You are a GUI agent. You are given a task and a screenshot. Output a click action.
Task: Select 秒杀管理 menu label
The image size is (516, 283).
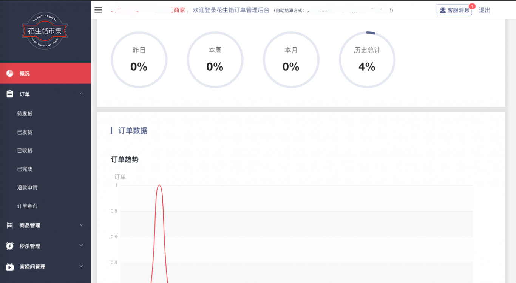coord(30,246)
